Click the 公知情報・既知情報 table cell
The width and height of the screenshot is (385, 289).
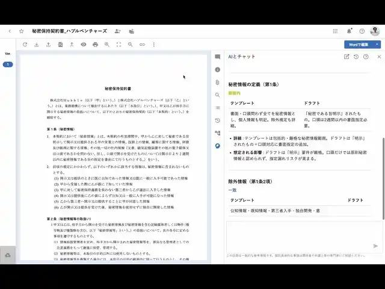pyautogui.click(x=276, y=211)
